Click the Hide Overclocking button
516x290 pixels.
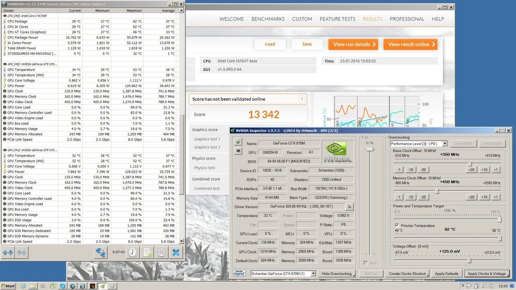[337, 273]
